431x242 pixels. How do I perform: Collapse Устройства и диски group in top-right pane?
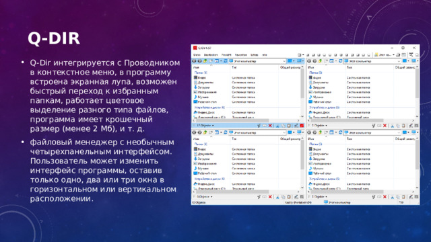click(324, 108)
